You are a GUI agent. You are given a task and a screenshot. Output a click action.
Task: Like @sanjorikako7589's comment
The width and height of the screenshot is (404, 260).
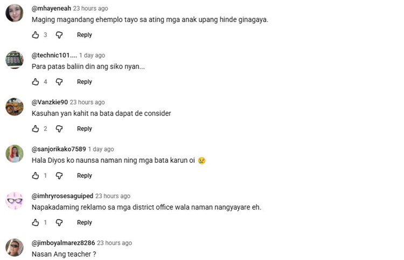click(36, 176)
